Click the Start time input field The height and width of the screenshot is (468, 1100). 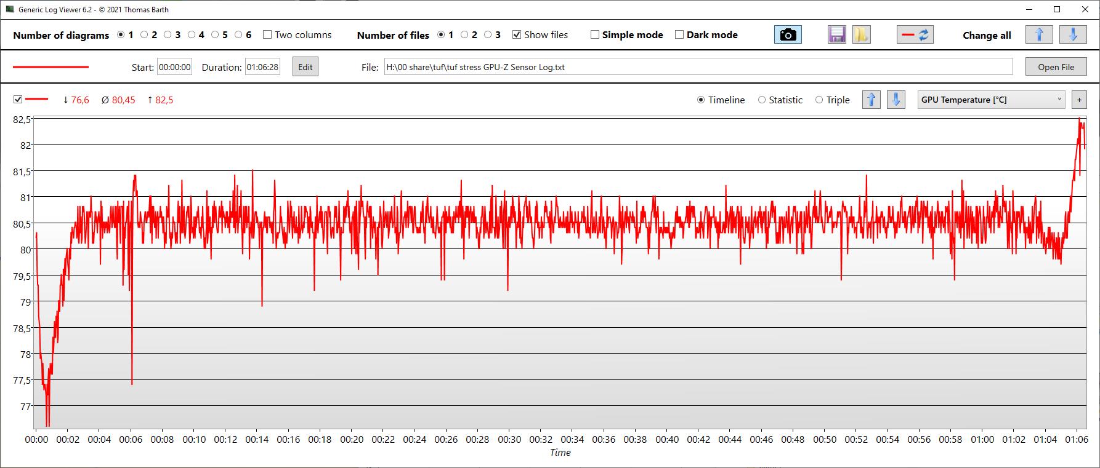[x=175, y=67]
